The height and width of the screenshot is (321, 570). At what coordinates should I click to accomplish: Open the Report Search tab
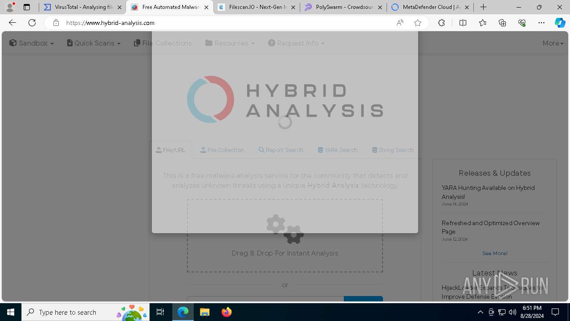point(281,150)
